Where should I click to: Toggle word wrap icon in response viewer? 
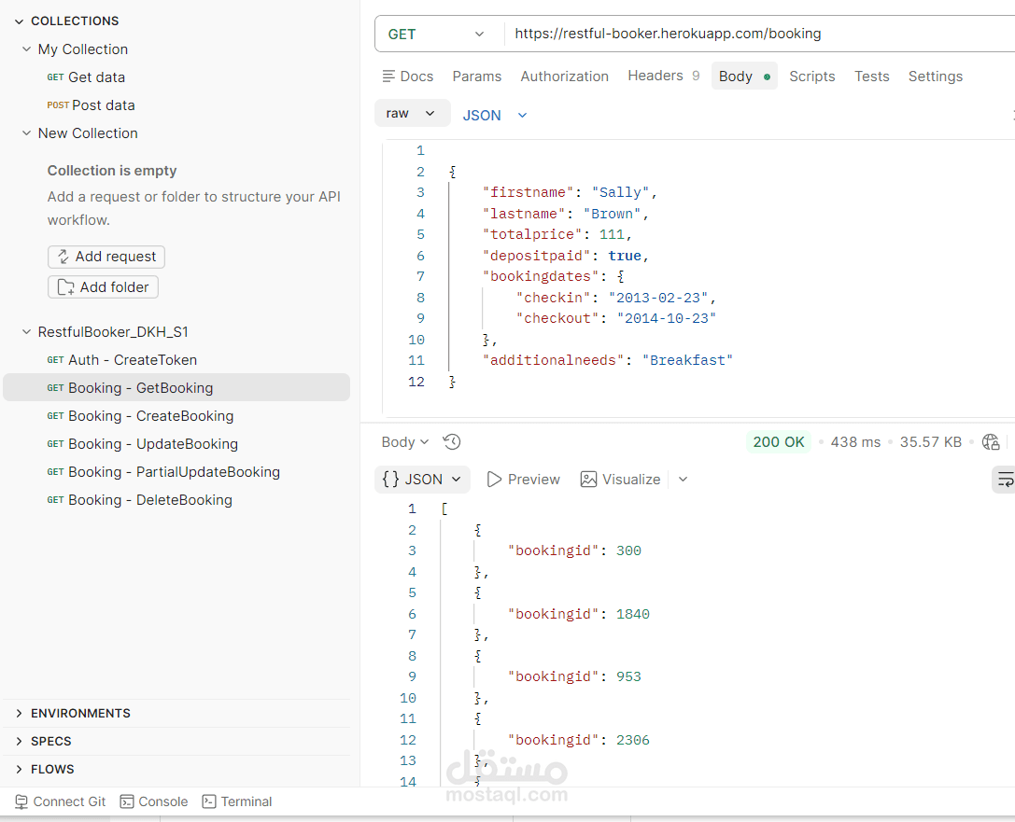[1004, 480]
